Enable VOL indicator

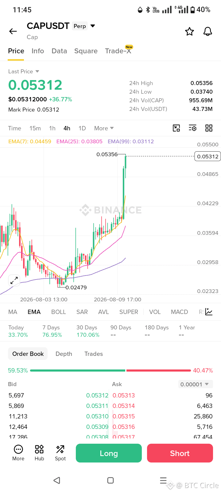coord(155,312)
